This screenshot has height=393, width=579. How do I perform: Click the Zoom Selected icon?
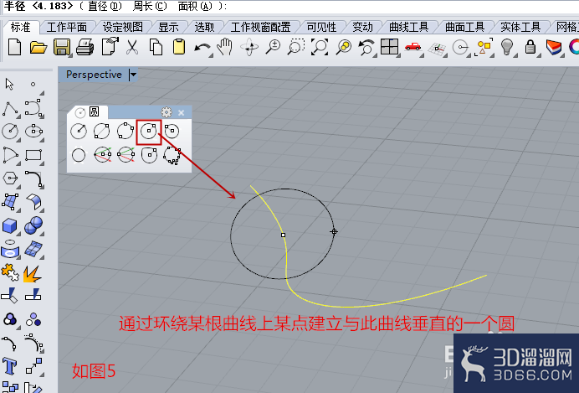coord(344,47)
